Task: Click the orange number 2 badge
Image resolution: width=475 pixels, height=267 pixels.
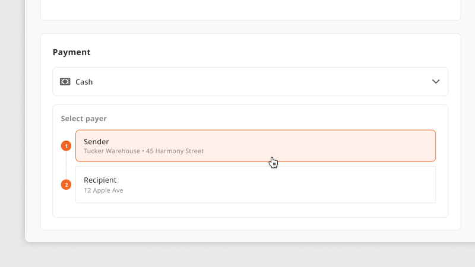Action: (x=66, y=185)
